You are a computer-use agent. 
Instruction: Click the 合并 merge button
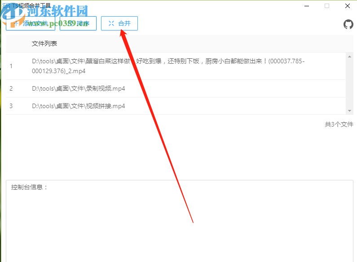[x=119, y=23]
